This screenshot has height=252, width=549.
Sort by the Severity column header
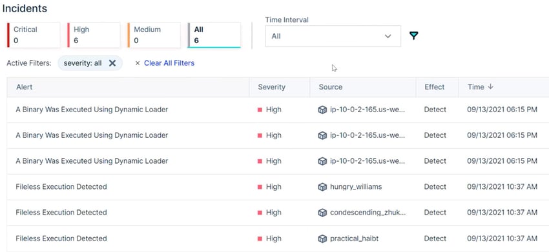[x=271, y=87]
